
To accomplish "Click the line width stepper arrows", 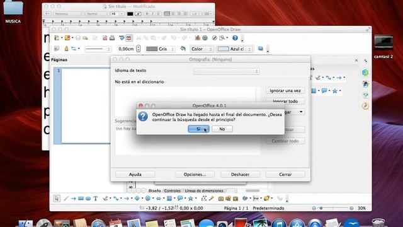I will [139, 49].
